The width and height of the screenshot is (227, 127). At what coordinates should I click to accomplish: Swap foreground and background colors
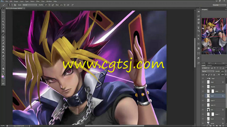[4, 74]
